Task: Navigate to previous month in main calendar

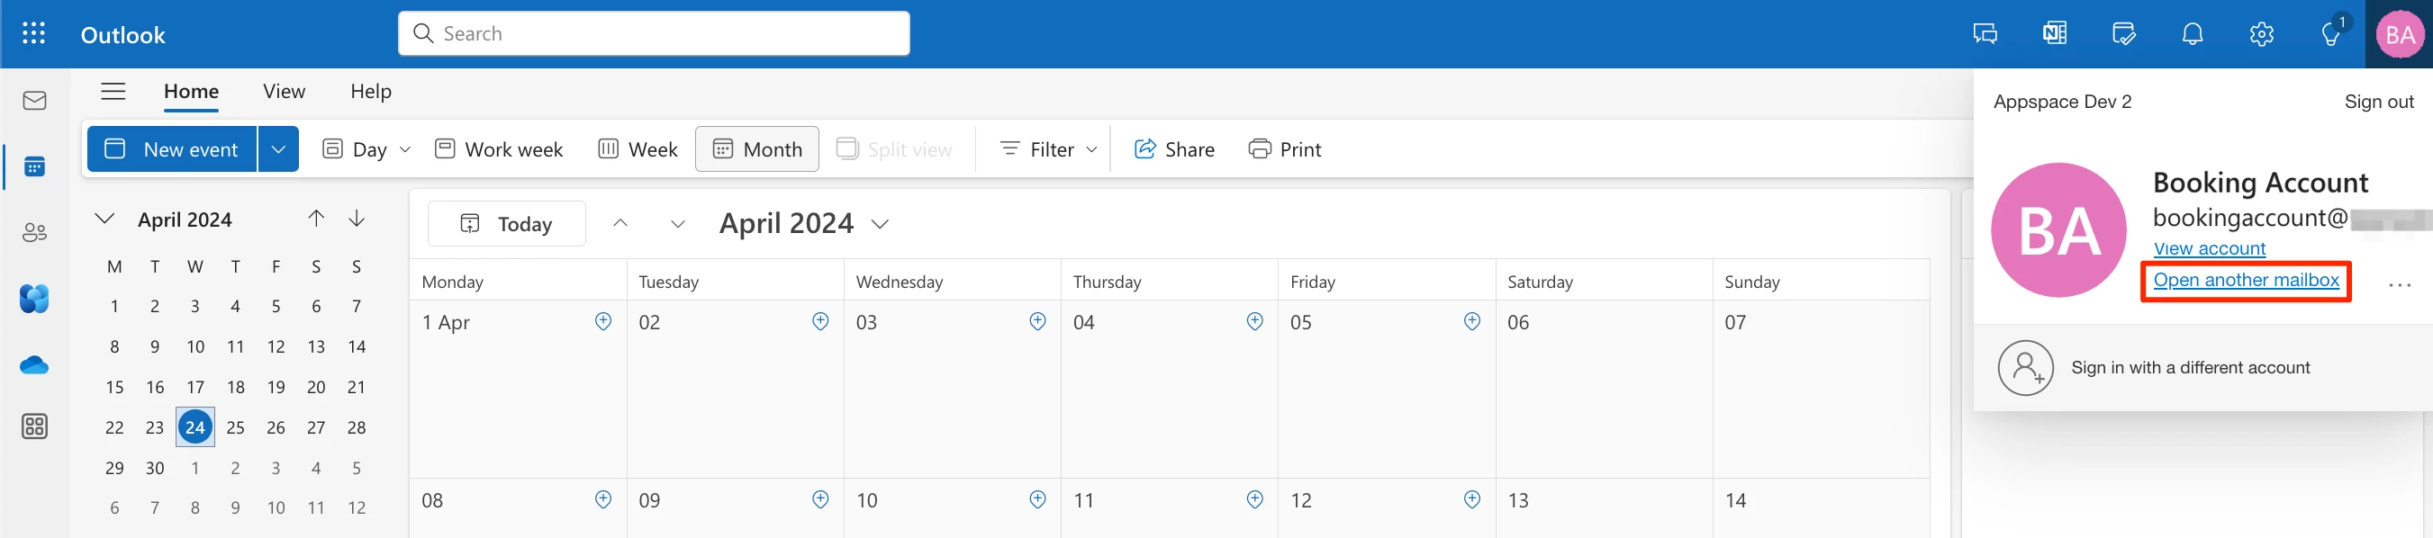Action: (620, 224)
